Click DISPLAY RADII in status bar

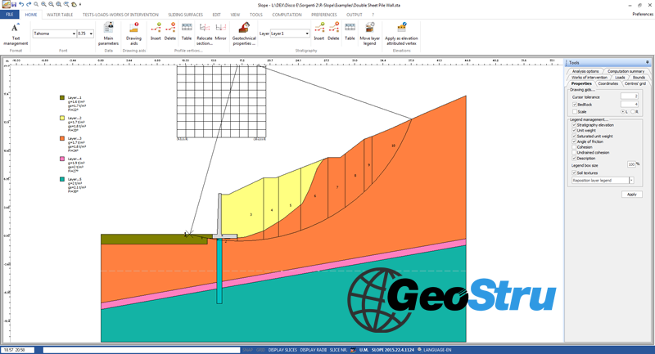(314, 350)
